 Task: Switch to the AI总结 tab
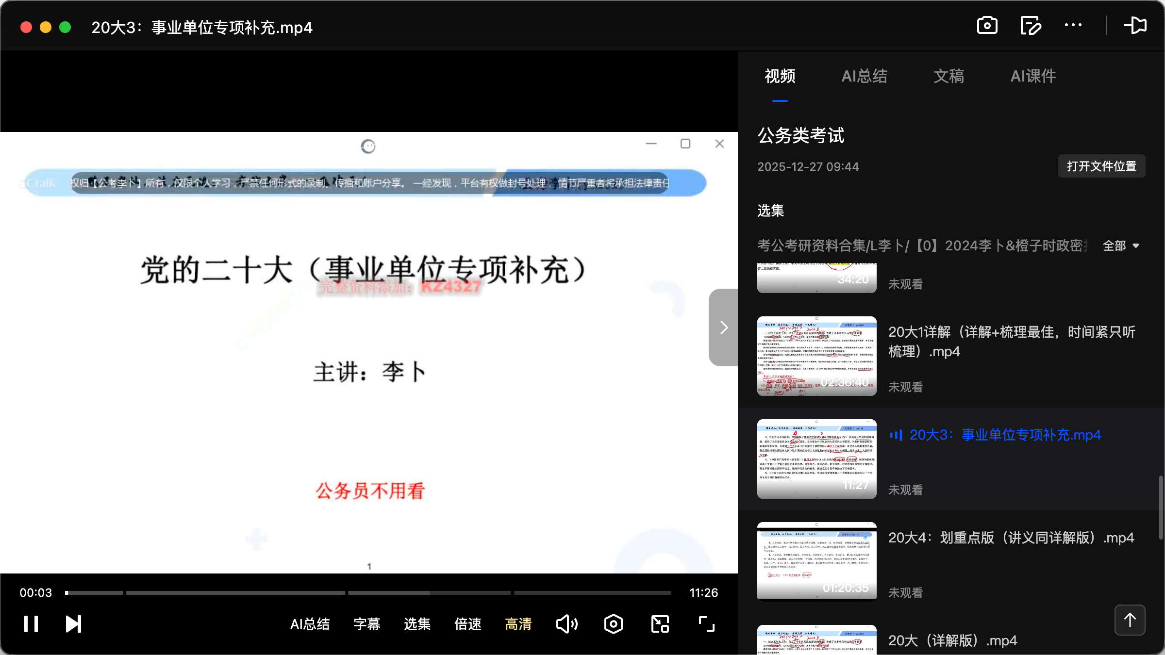click(x=865, y=76)
